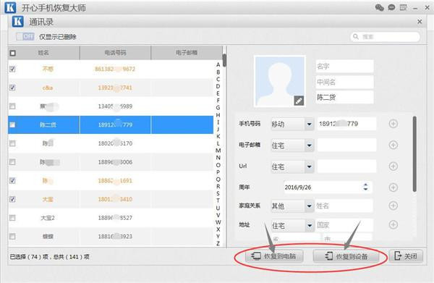434x283 pixels.
Task: Select the 大宝2 contact row
Action: (x=111, y=218)
